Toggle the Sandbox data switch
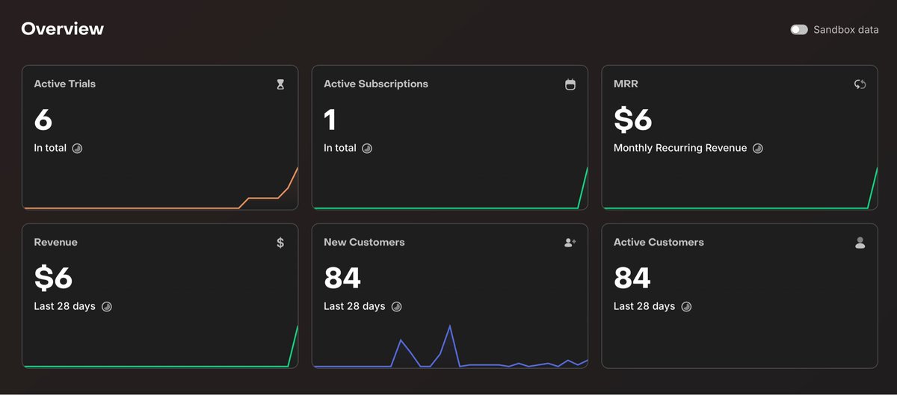 [799, 30]
